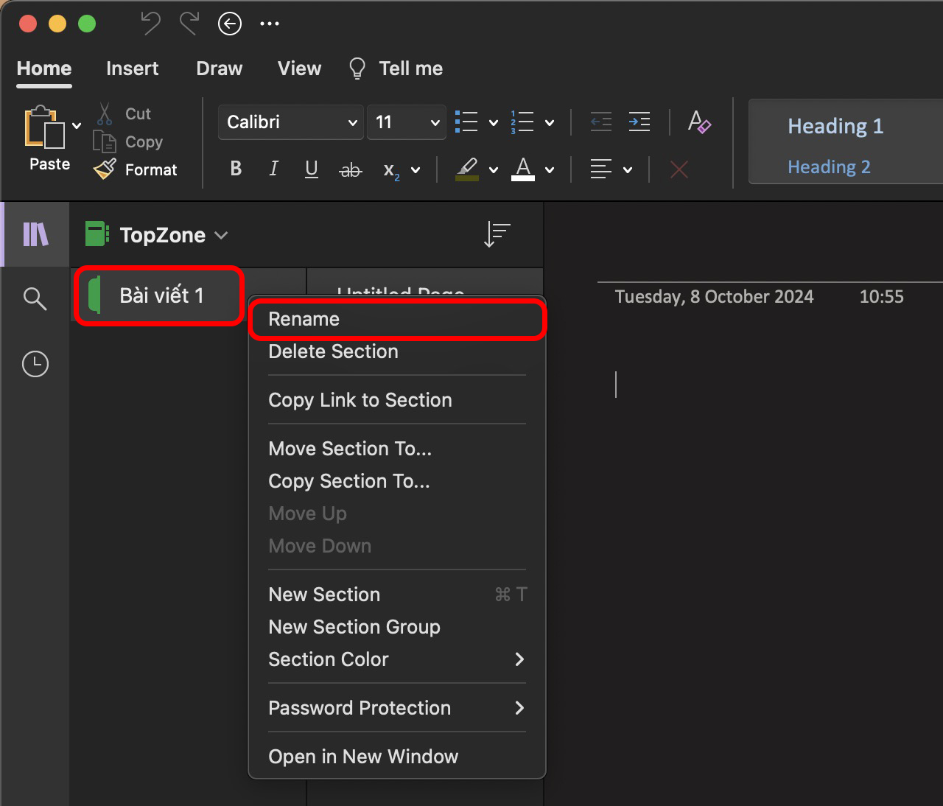Expand the font color dropdown arrow
The width and height of the screenshot is (943, 806).
(550, 170)
